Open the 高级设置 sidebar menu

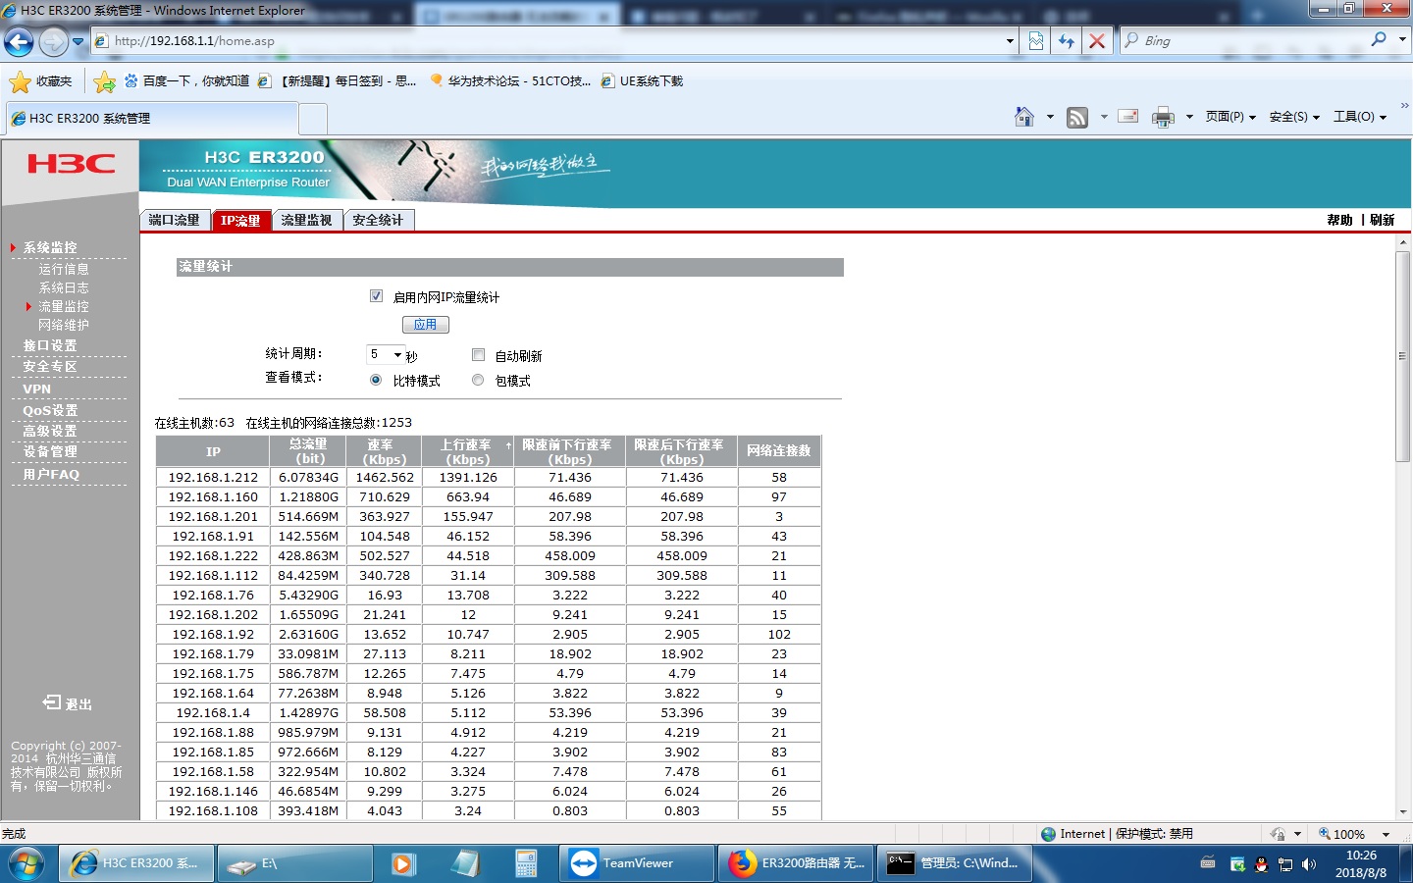(50, 431)
